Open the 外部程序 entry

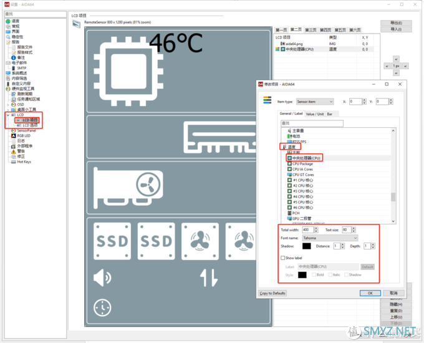pos(24,146)
